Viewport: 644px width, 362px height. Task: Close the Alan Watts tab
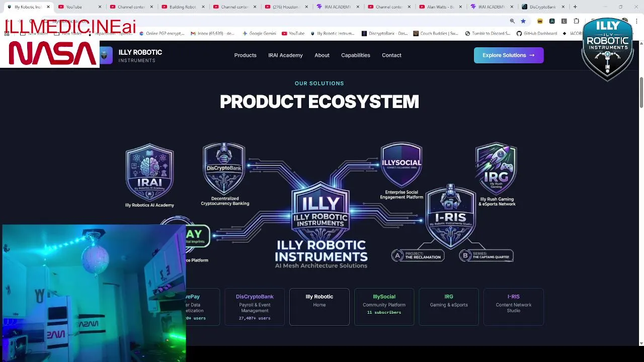point(461,7)
